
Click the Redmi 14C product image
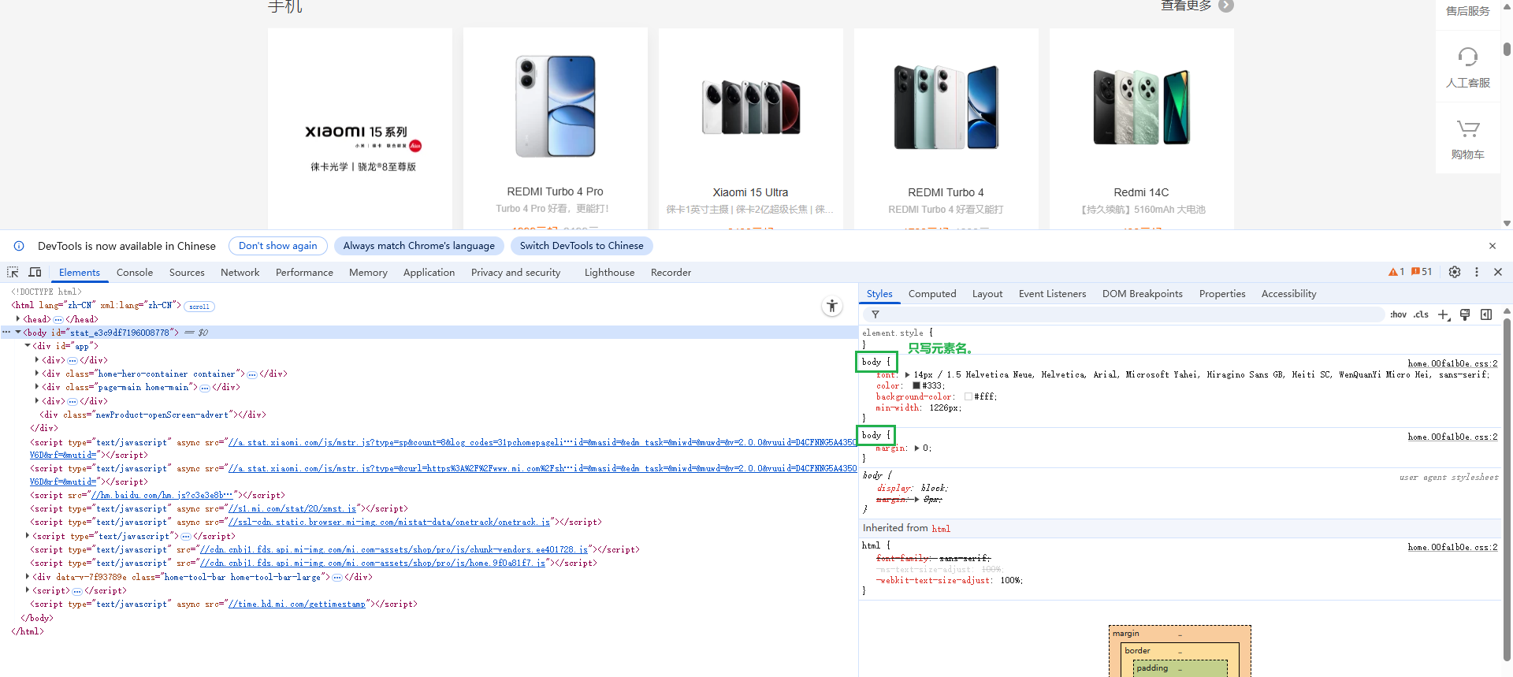(1141, 107)
